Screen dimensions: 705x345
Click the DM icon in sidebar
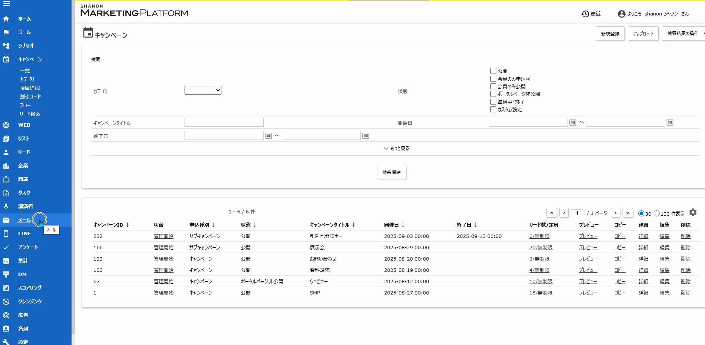(x=6, y=274)
